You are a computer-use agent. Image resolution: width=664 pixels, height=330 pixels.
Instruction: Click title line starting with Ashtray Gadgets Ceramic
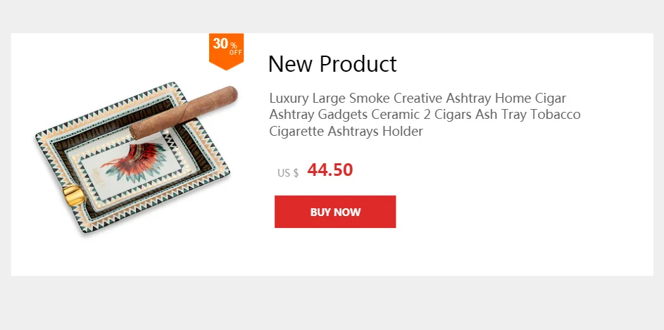tap(425, 115)
